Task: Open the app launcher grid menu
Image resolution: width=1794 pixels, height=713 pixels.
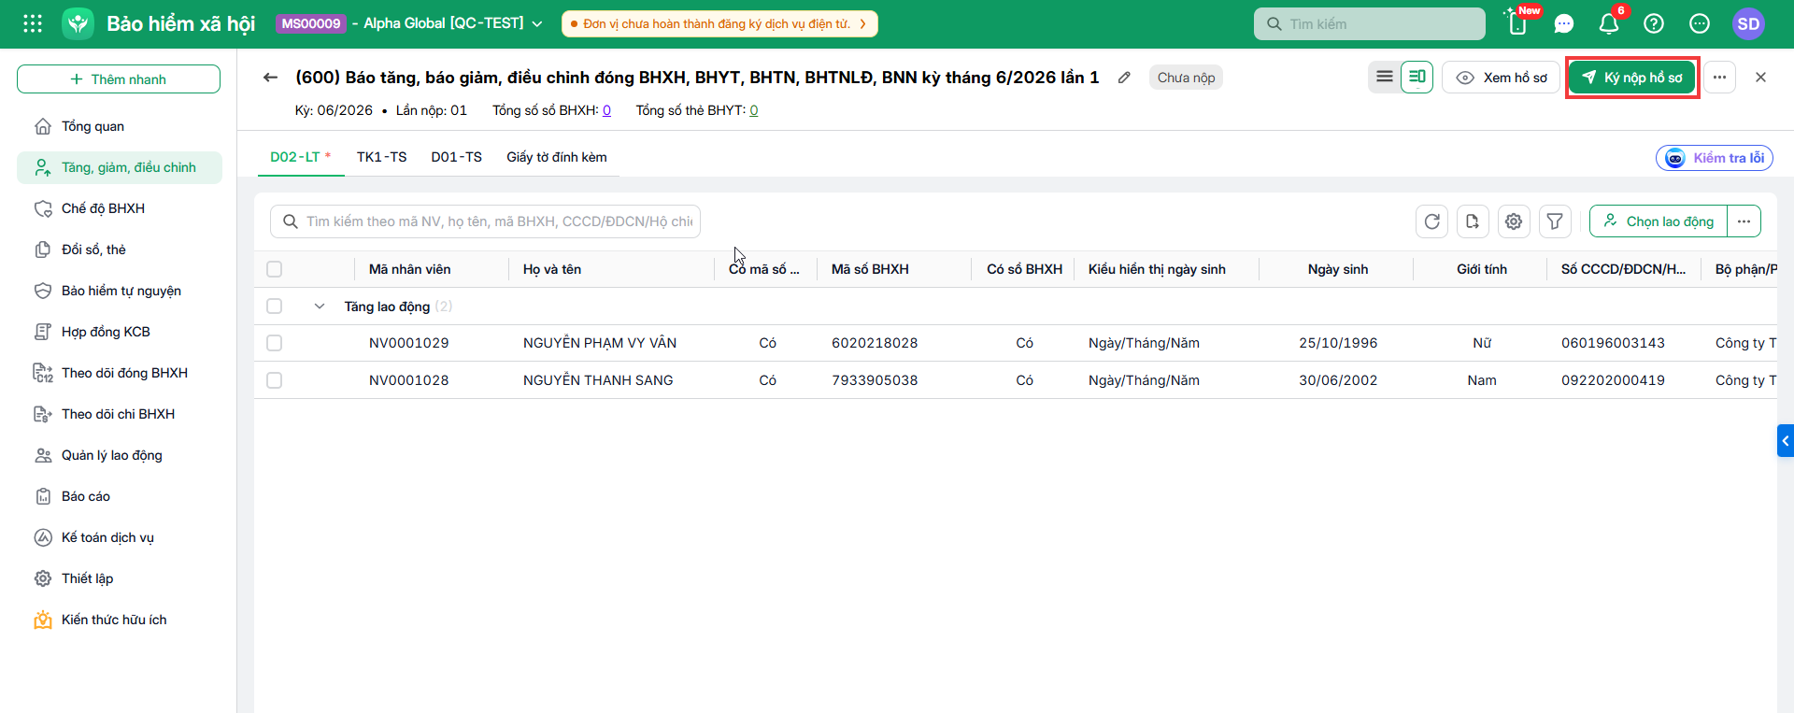Action: tap(33, 23)
